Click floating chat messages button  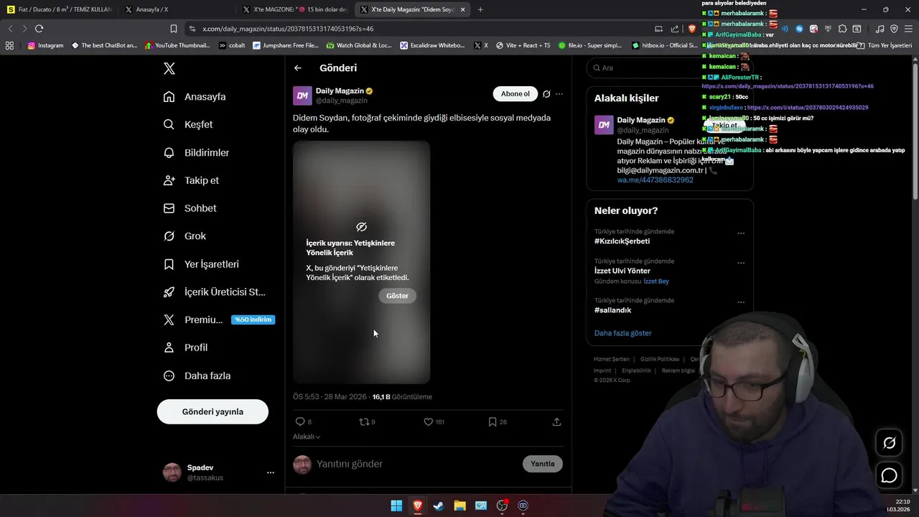pos(889,475)
